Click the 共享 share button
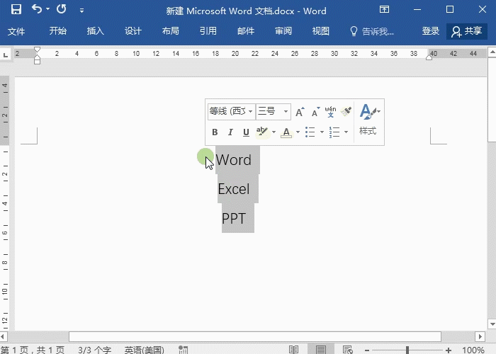 tap(467, 31)
